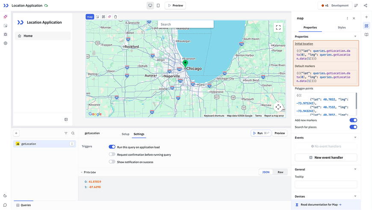Click the fullscreen icon on the map
This screenshot has width=372, height=210.
[278, 27]
